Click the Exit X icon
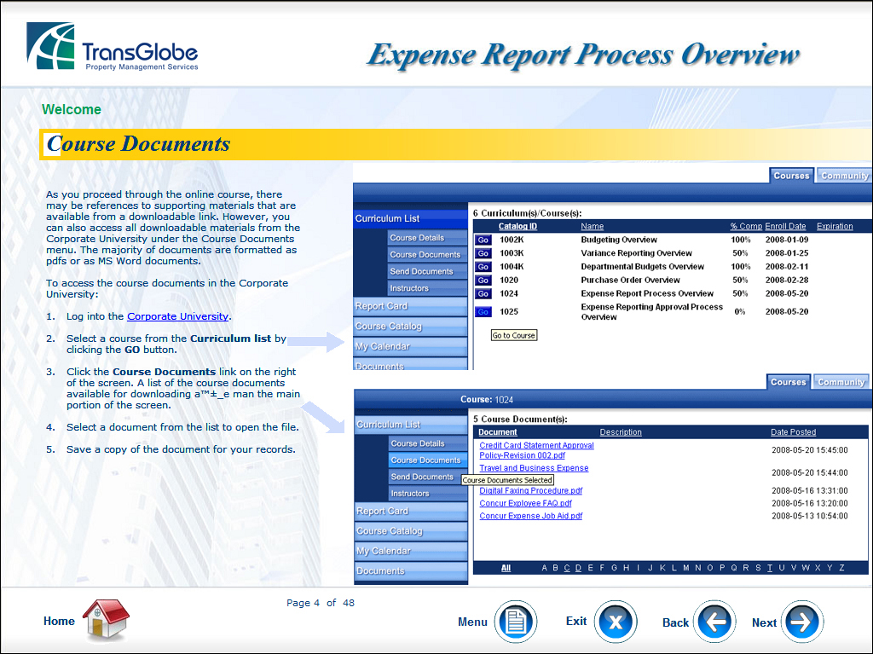The height and width of the screenshot is (654, 873). 616,622
